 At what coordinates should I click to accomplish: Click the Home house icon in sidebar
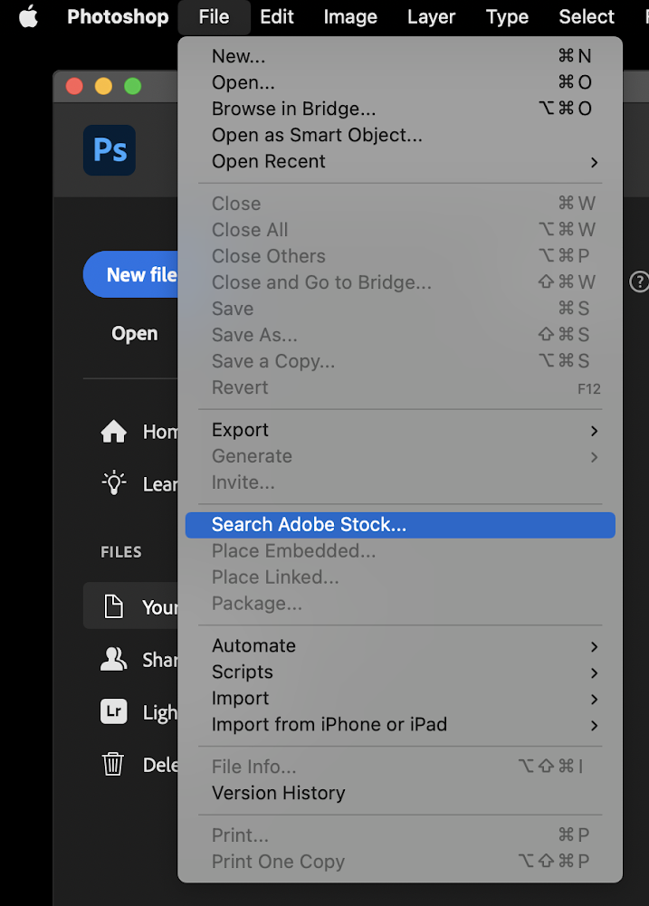[x=113, y=432]
